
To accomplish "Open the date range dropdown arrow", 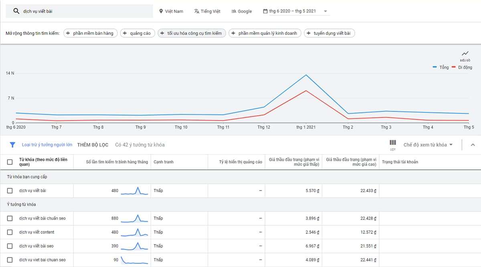I will [x=325, y=11].
